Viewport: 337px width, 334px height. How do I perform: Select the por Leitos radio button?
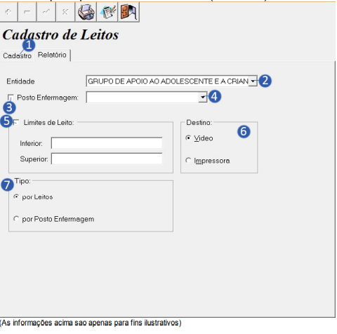coord(16,196)
